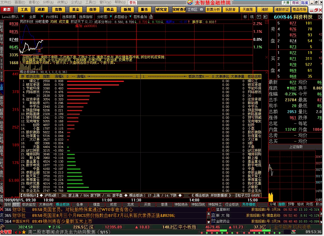Viewport: 324px width, 236px height.
Task: Click the minus icon beside 蓝星新材
Action: (213, 209)
